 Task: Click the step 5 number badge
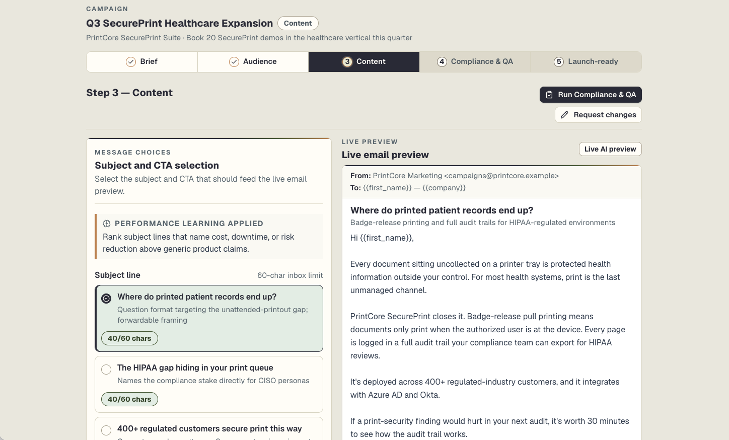[559, 62]
